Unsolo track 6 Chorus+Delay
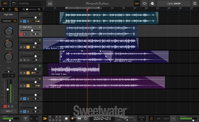The width and height of the screenshot is (199, 122). pyautogui.click(x=28, y=86)
